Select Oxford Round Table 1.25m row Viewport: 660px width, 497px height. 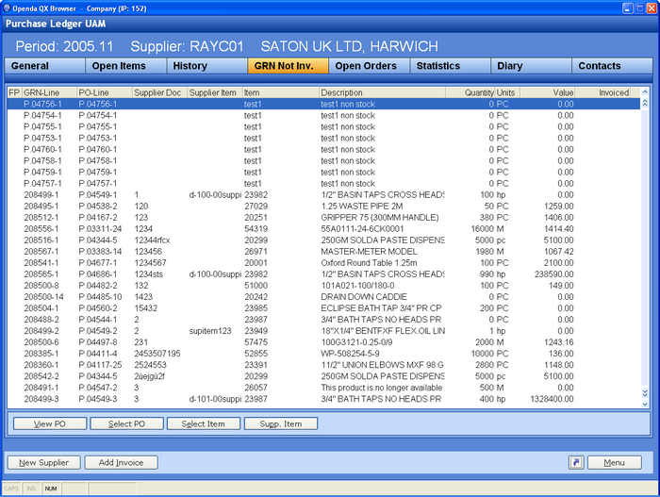[324, 263]
